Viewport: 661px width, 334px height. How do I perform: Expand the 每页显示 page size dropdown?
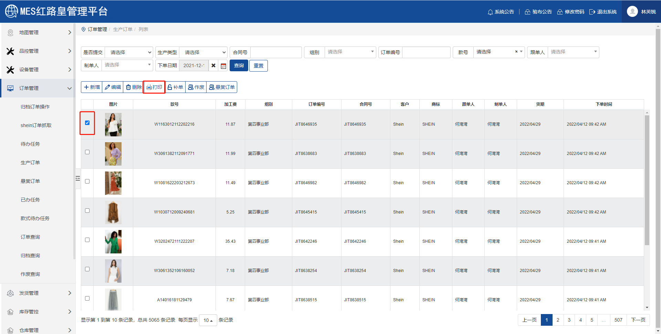coord(208,320)
